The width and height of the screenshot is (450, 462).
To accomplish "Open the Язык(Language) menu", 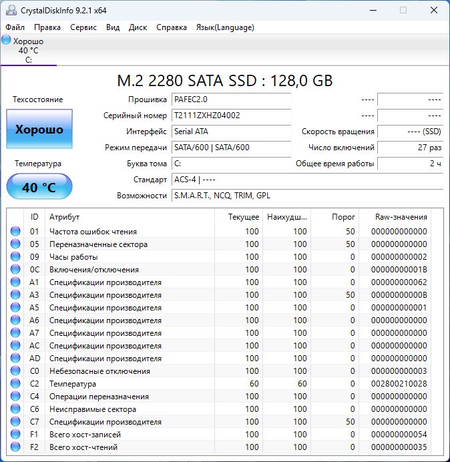I will coord(225,27).
